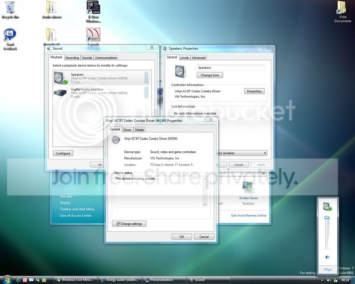Click 'No Jack Information Available' text
The width and height of the screenshot is (355, 284).
[195, 113]
